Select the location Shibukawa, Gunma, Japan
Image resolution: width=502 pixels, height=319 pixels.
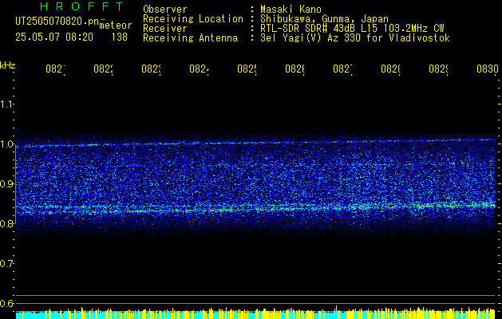pyautogui.click(x=324, y=19)
